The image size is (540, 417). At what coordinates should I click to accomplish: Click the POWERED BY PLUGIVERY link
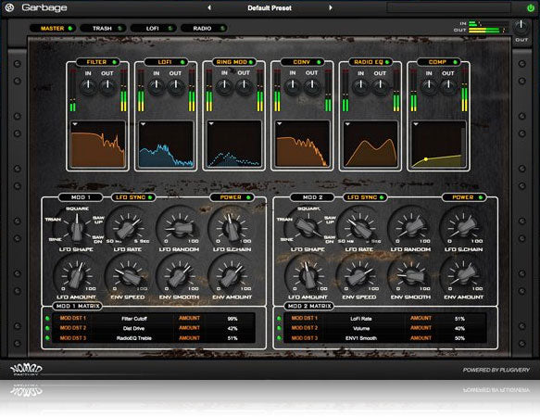496,370
